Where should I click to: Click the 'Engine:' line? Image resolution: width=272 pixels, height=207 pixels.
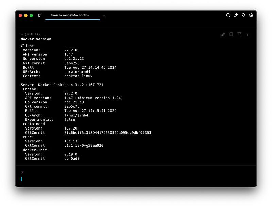pos(31,89)
